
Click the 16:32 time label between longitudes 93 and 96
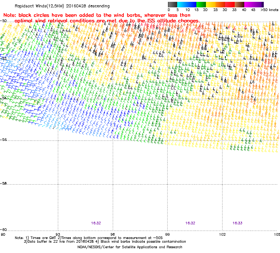[x=96, y=223]
